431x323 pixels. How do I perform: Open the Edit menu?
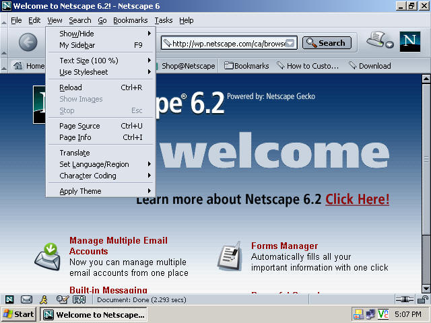(x=34, y=20)
